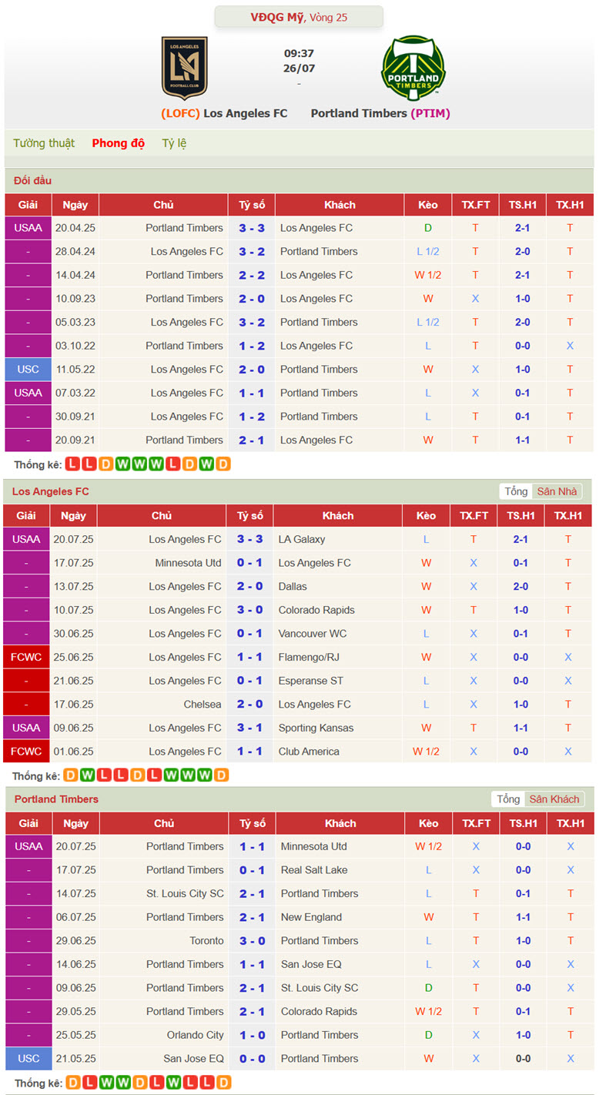Click the Orlando City team name
616x1095 pixels.
(x=196, y=1036)
